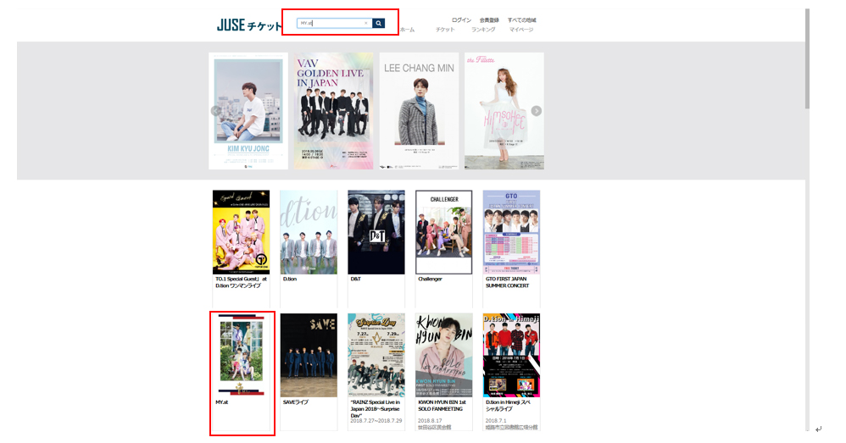This screenshot has height=443, width=846.
Task: Open the TO.1 Special Guest event thumbnail
Action: [242, 232]
